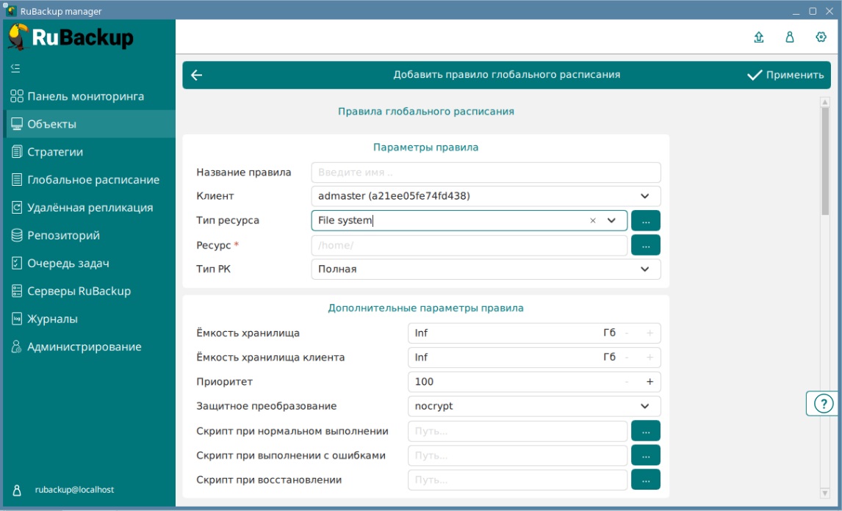Open Тип ресурса dropdown arrow
842x511 pixels.
coord(611,221)
